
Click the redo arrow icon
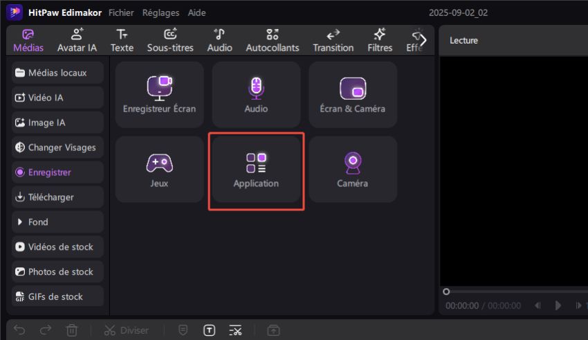46,330
